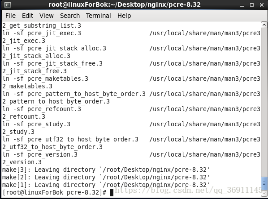Click the vertical scrollbar thumb

point(264,183)
